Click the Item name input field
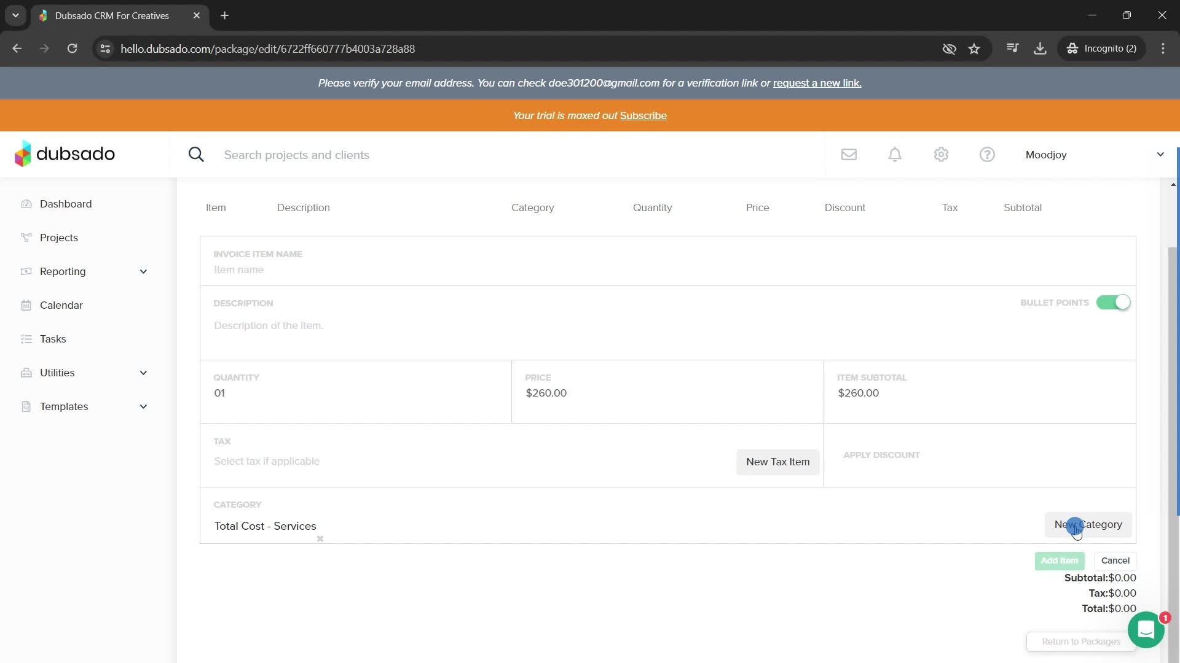This screenshot has width=1180, height=663. 667,270
